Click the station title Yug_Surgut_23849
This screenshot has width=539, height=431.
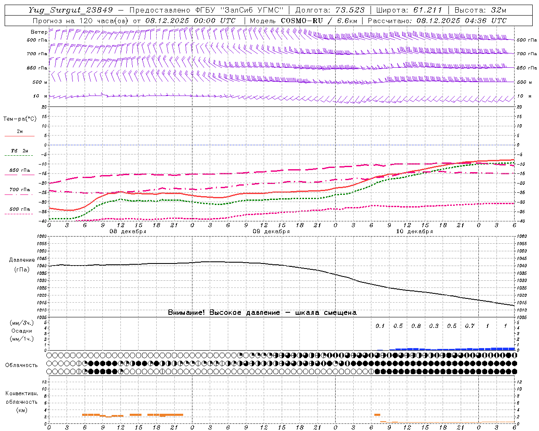[71, 10]
